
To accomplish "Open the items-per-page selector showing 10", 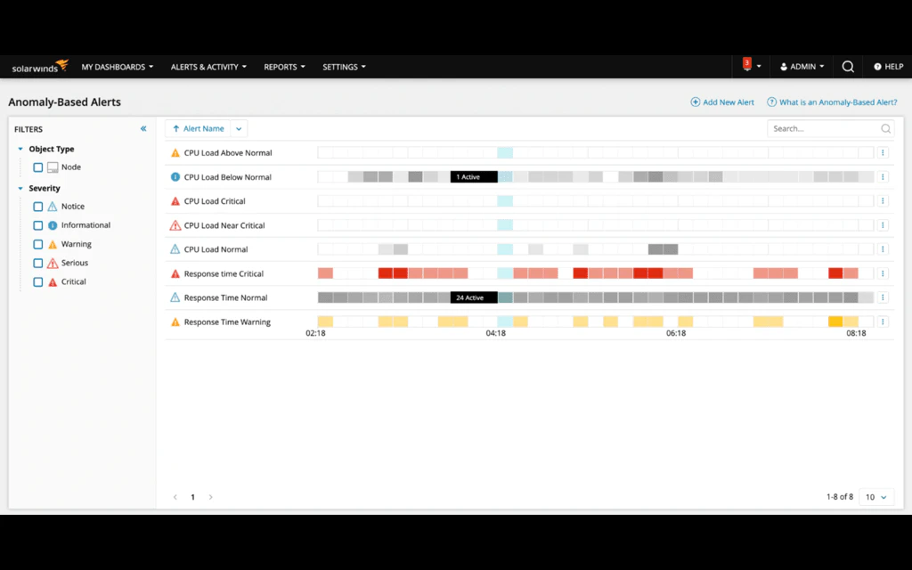I will [x=875, y=497].
